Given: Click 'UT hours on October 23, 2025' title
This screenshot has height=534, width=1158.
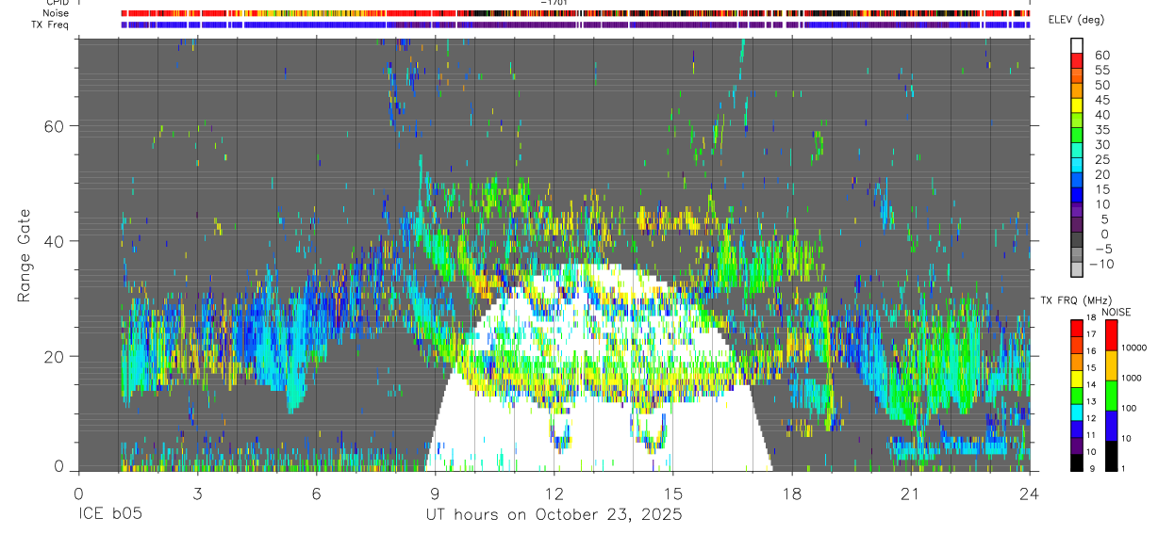Looking at the screenshot, I should coord(554,514).
